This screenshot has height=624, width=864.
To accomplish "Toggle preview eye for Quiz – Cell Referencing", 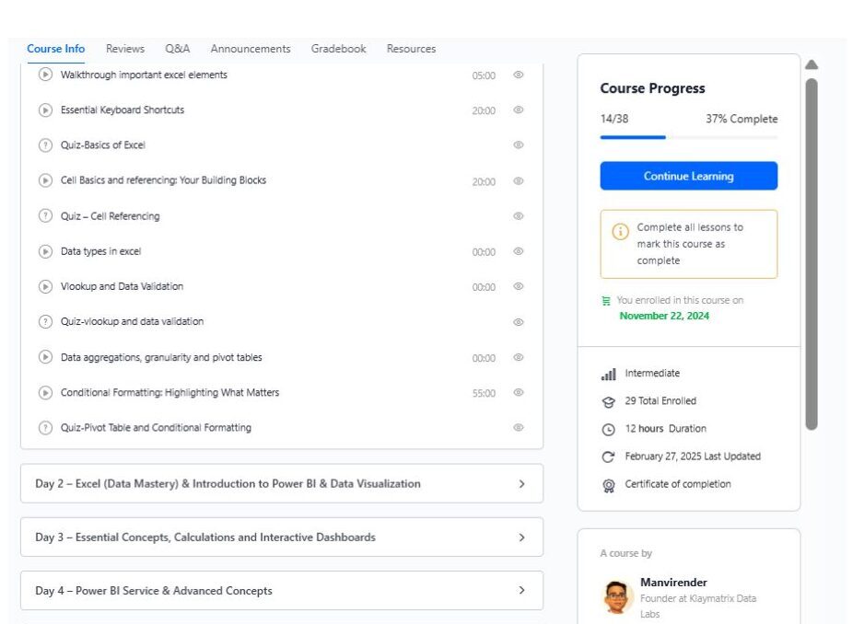I will (519, 216).
